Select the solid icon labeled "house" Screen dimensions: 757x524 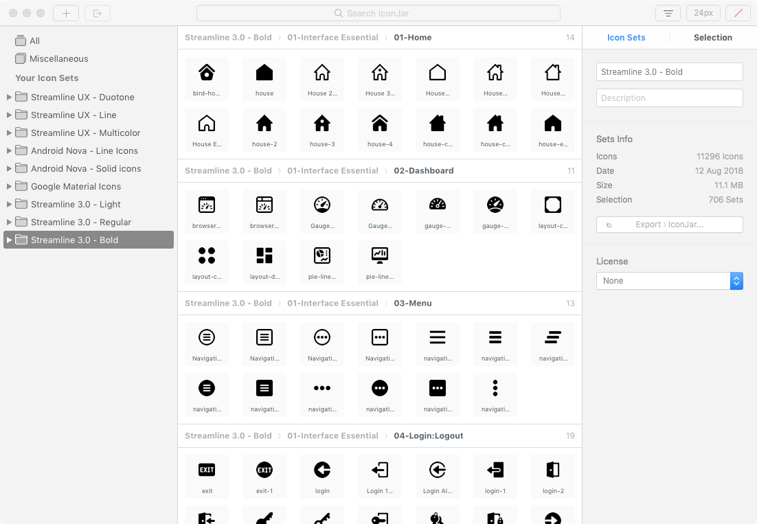pos(264,79)
